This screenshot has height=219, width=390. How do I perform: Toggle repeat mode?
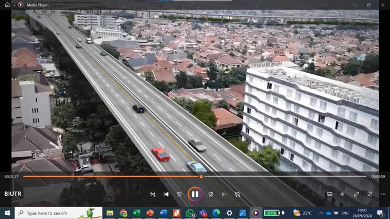237,194
